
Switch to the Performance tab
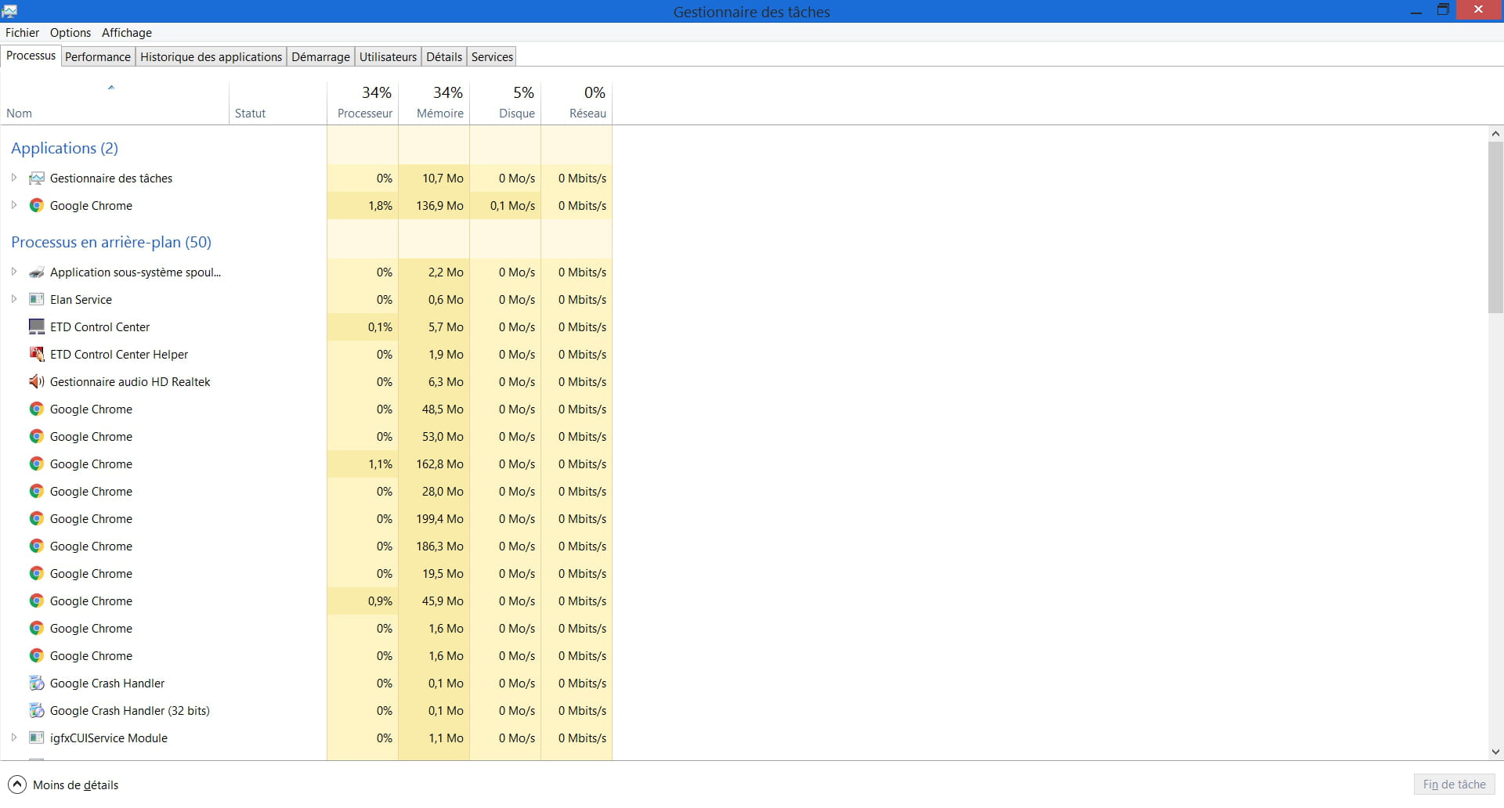click(98, 57)
